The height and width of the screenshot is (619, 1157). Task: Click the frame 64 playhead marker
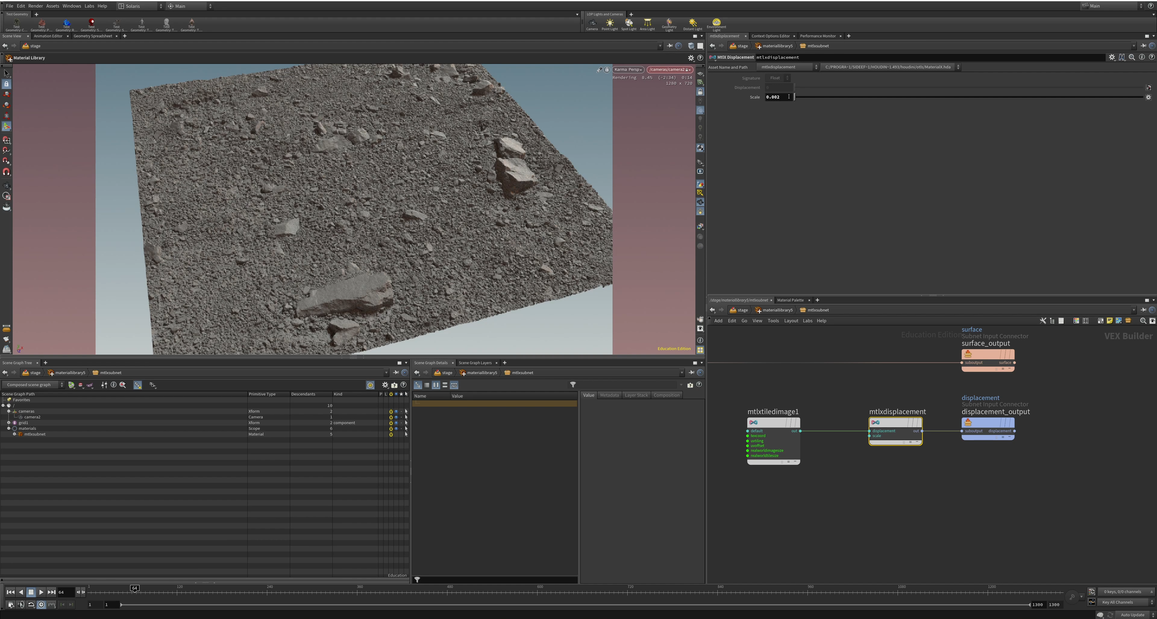coord(134,588)
